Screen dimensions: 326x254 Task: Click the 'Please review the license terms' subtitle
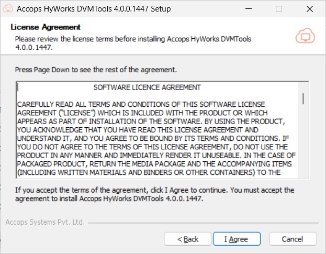click(141, 39)
